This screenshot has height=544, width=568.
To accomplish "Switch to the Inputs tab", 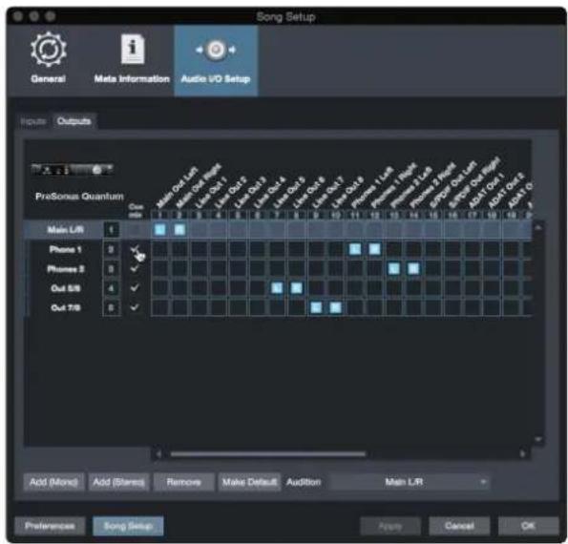I will coord(33,121).
